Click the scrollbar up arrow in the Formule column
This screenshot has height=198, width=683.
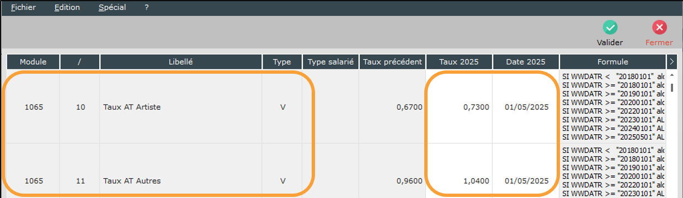pyautogui.click(x=671, y=75)
